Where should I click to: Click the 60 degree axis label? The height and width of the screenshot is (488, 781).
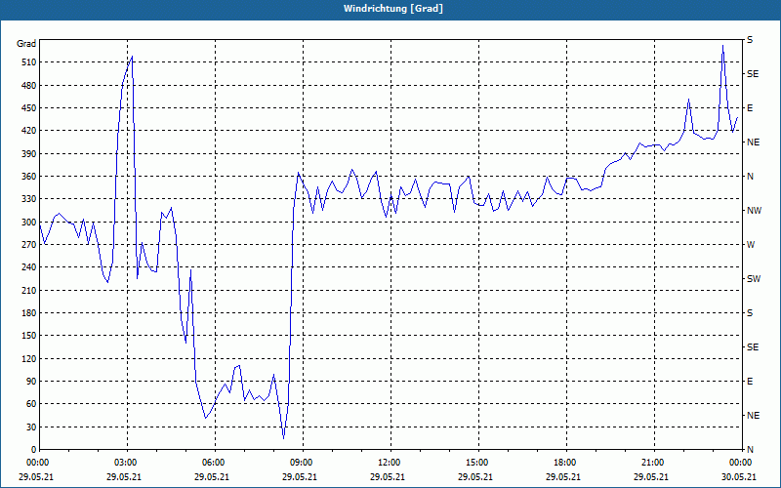point(31,404)
